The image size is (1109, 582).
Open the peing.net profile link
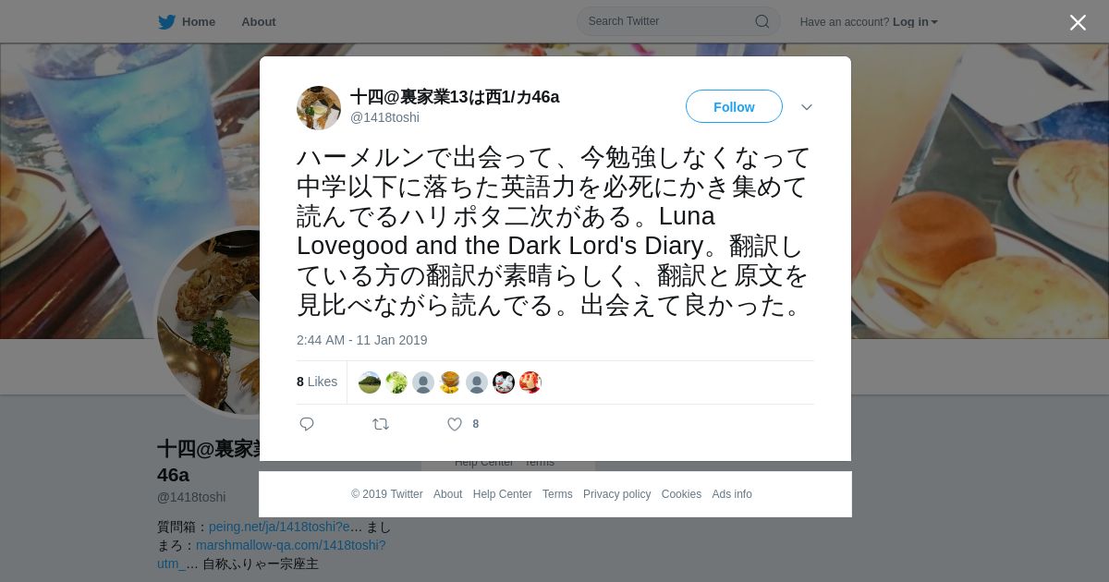pyautogui.click(x=279, y=527)
